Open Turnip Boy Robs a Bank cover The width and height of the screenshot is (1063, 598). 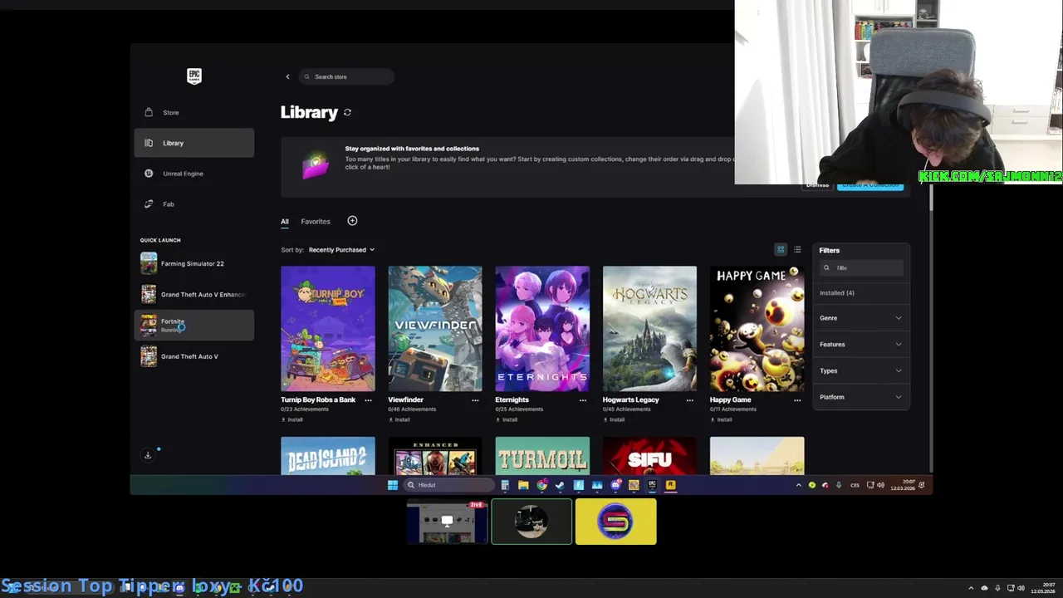coord(328,328)
